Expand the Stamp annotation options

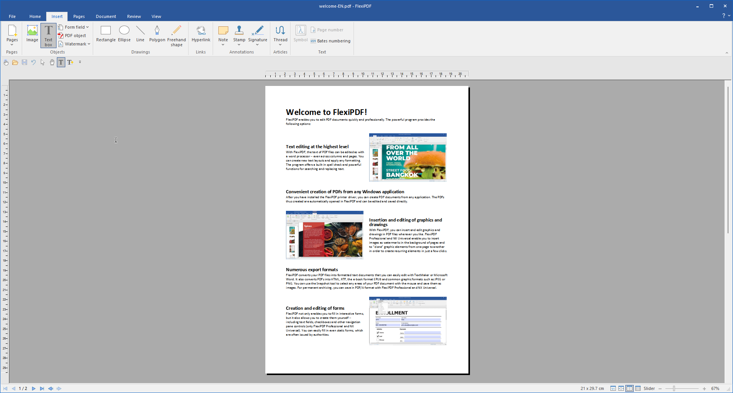[239, 45]
